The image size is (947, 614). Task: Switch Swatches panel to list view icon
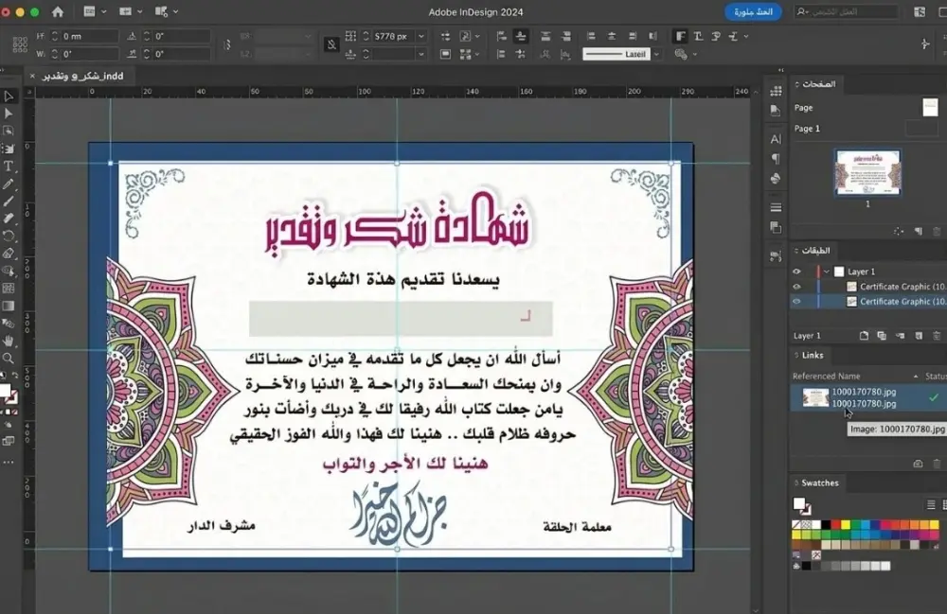click(x=931, y=504)
